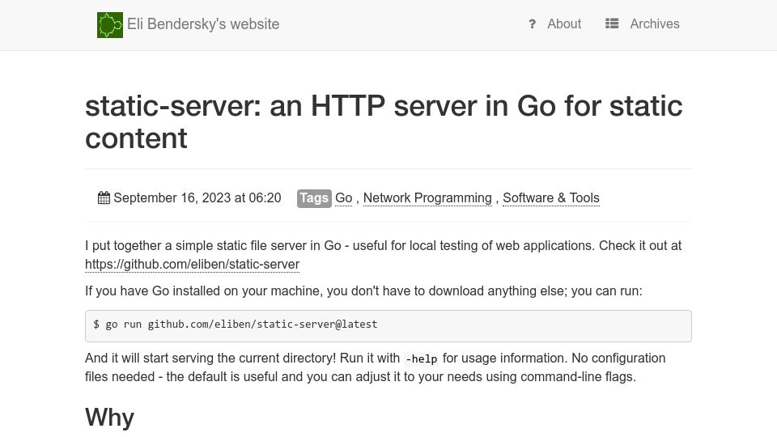Click the question mark icon beside About
Screen dimensions: 777x437
coord(532,23)
